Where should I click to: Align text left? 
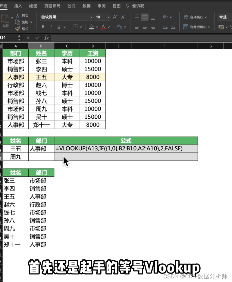click(137, 27)
